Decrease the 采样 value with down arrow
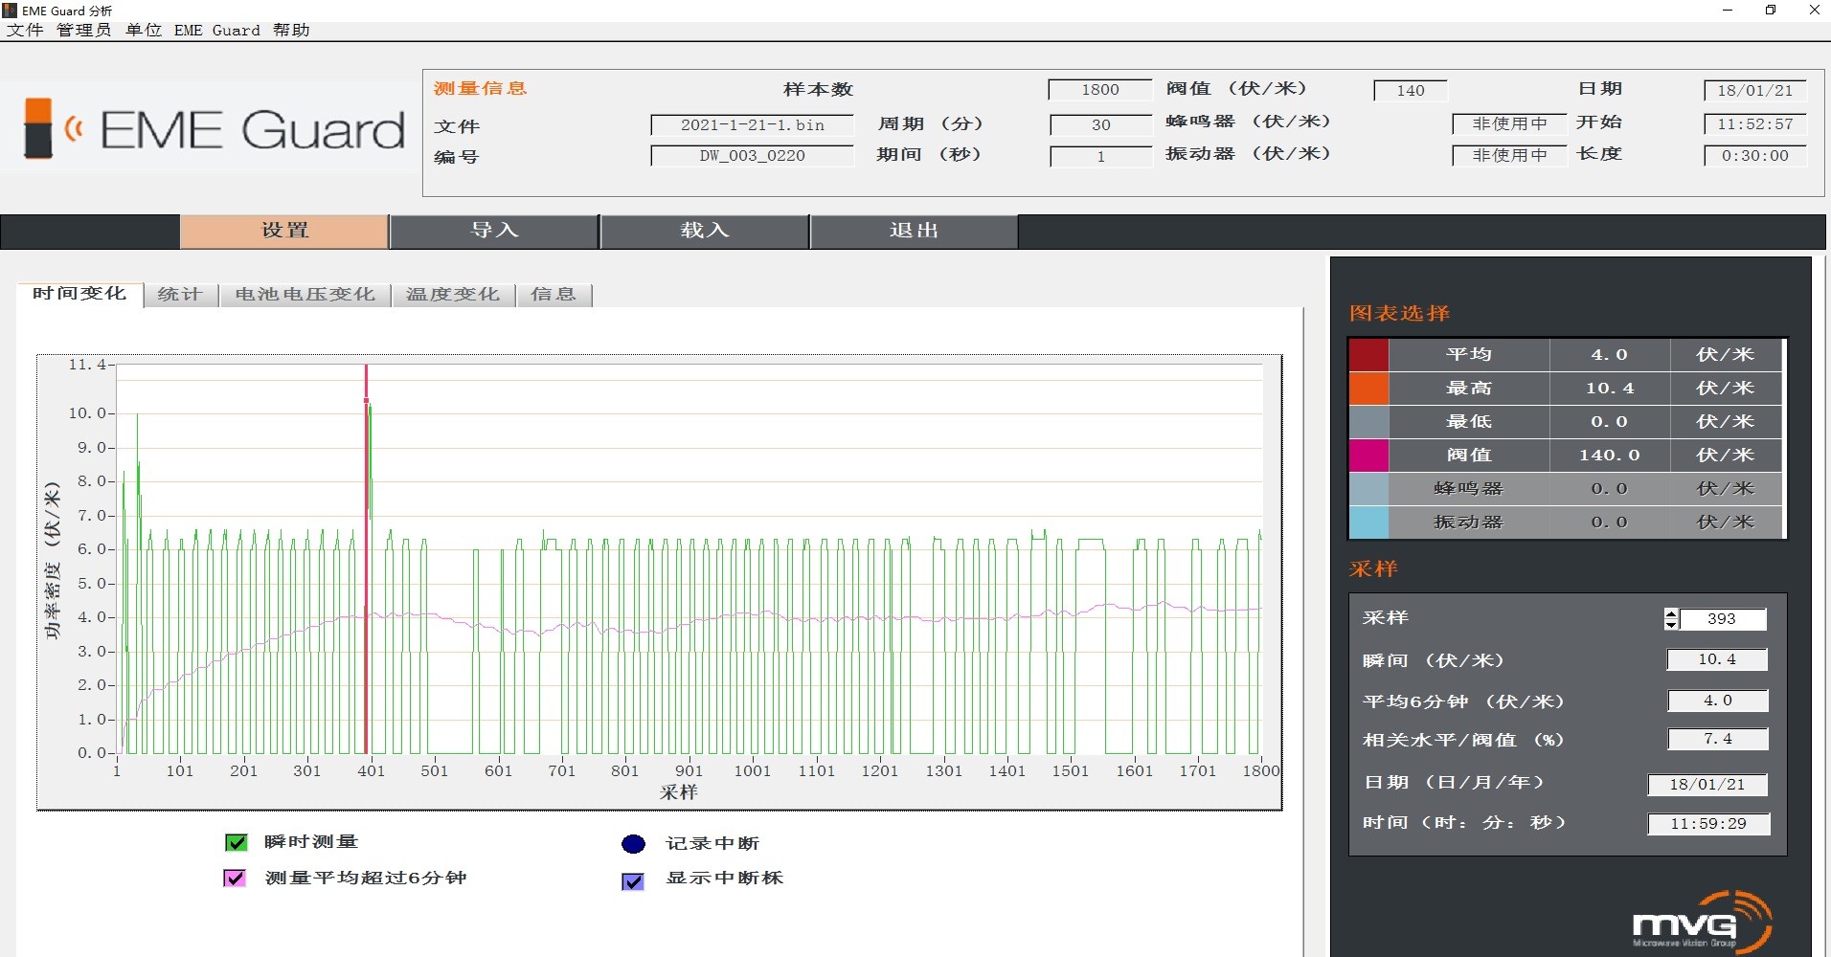 [x=1671, y=624]
